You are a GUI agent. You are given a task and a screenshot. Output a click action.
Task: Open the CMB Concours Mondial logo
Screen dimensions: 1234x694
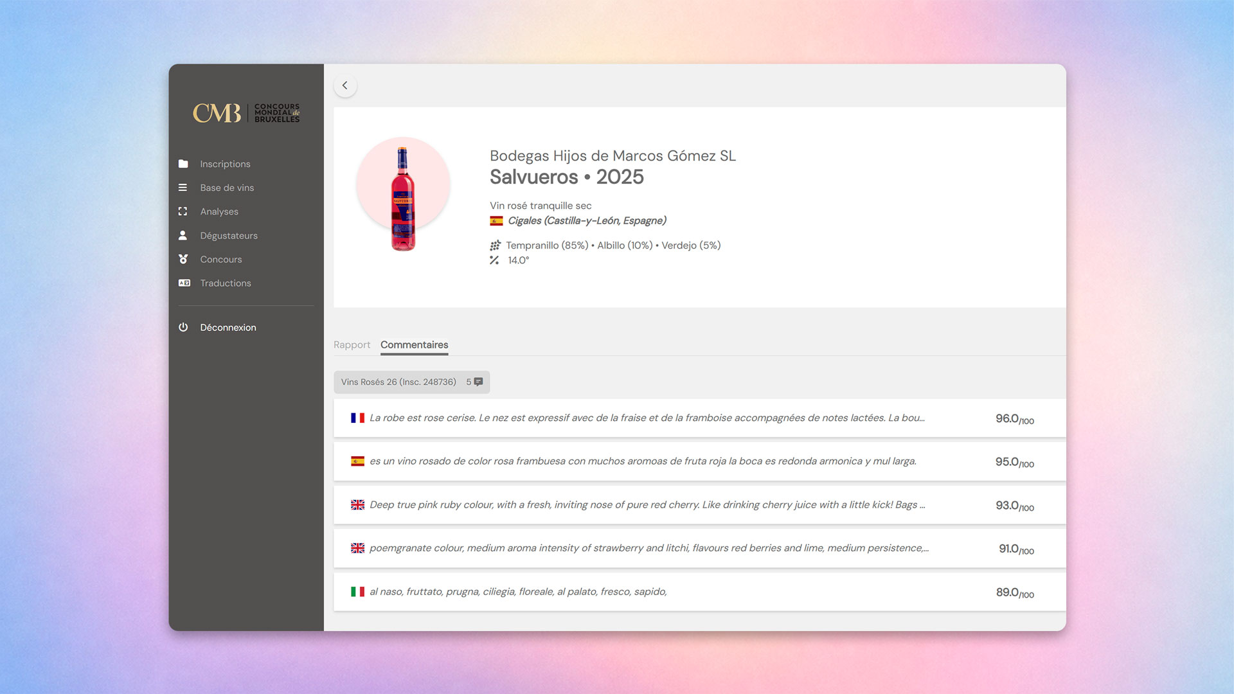coord(246,113)
